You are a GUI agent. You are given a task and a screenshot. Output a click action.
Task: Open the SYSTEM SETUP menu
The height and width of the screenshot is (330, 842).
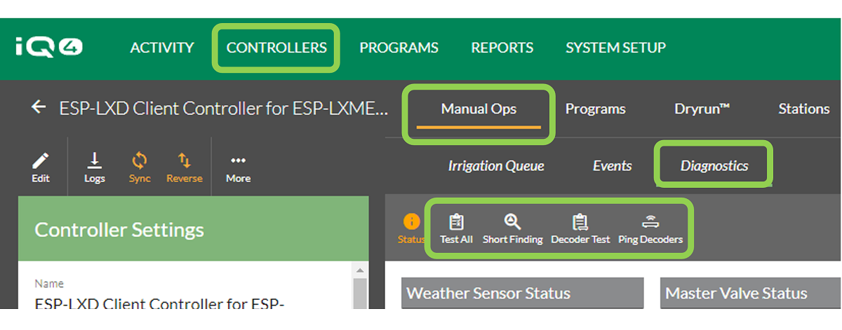click(615, 48)
